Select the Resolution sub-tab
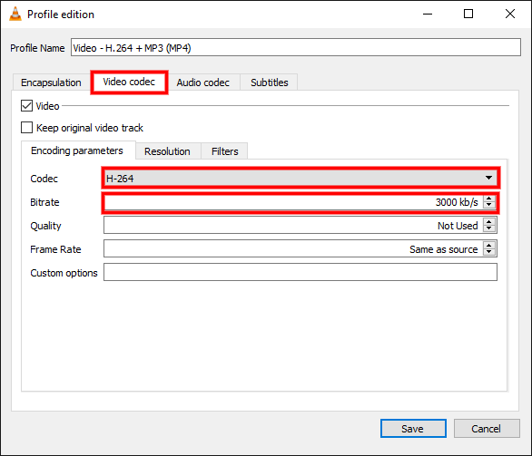Screen dimensions: 532x456 [167, 151]
